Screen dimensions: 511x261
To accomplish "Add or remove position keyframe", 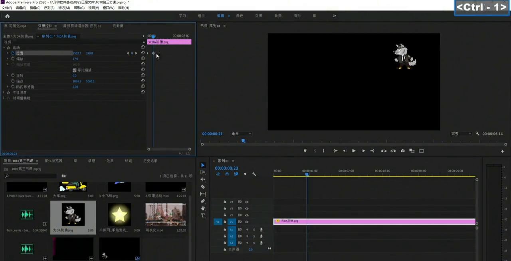I will (x=132, y=53).
